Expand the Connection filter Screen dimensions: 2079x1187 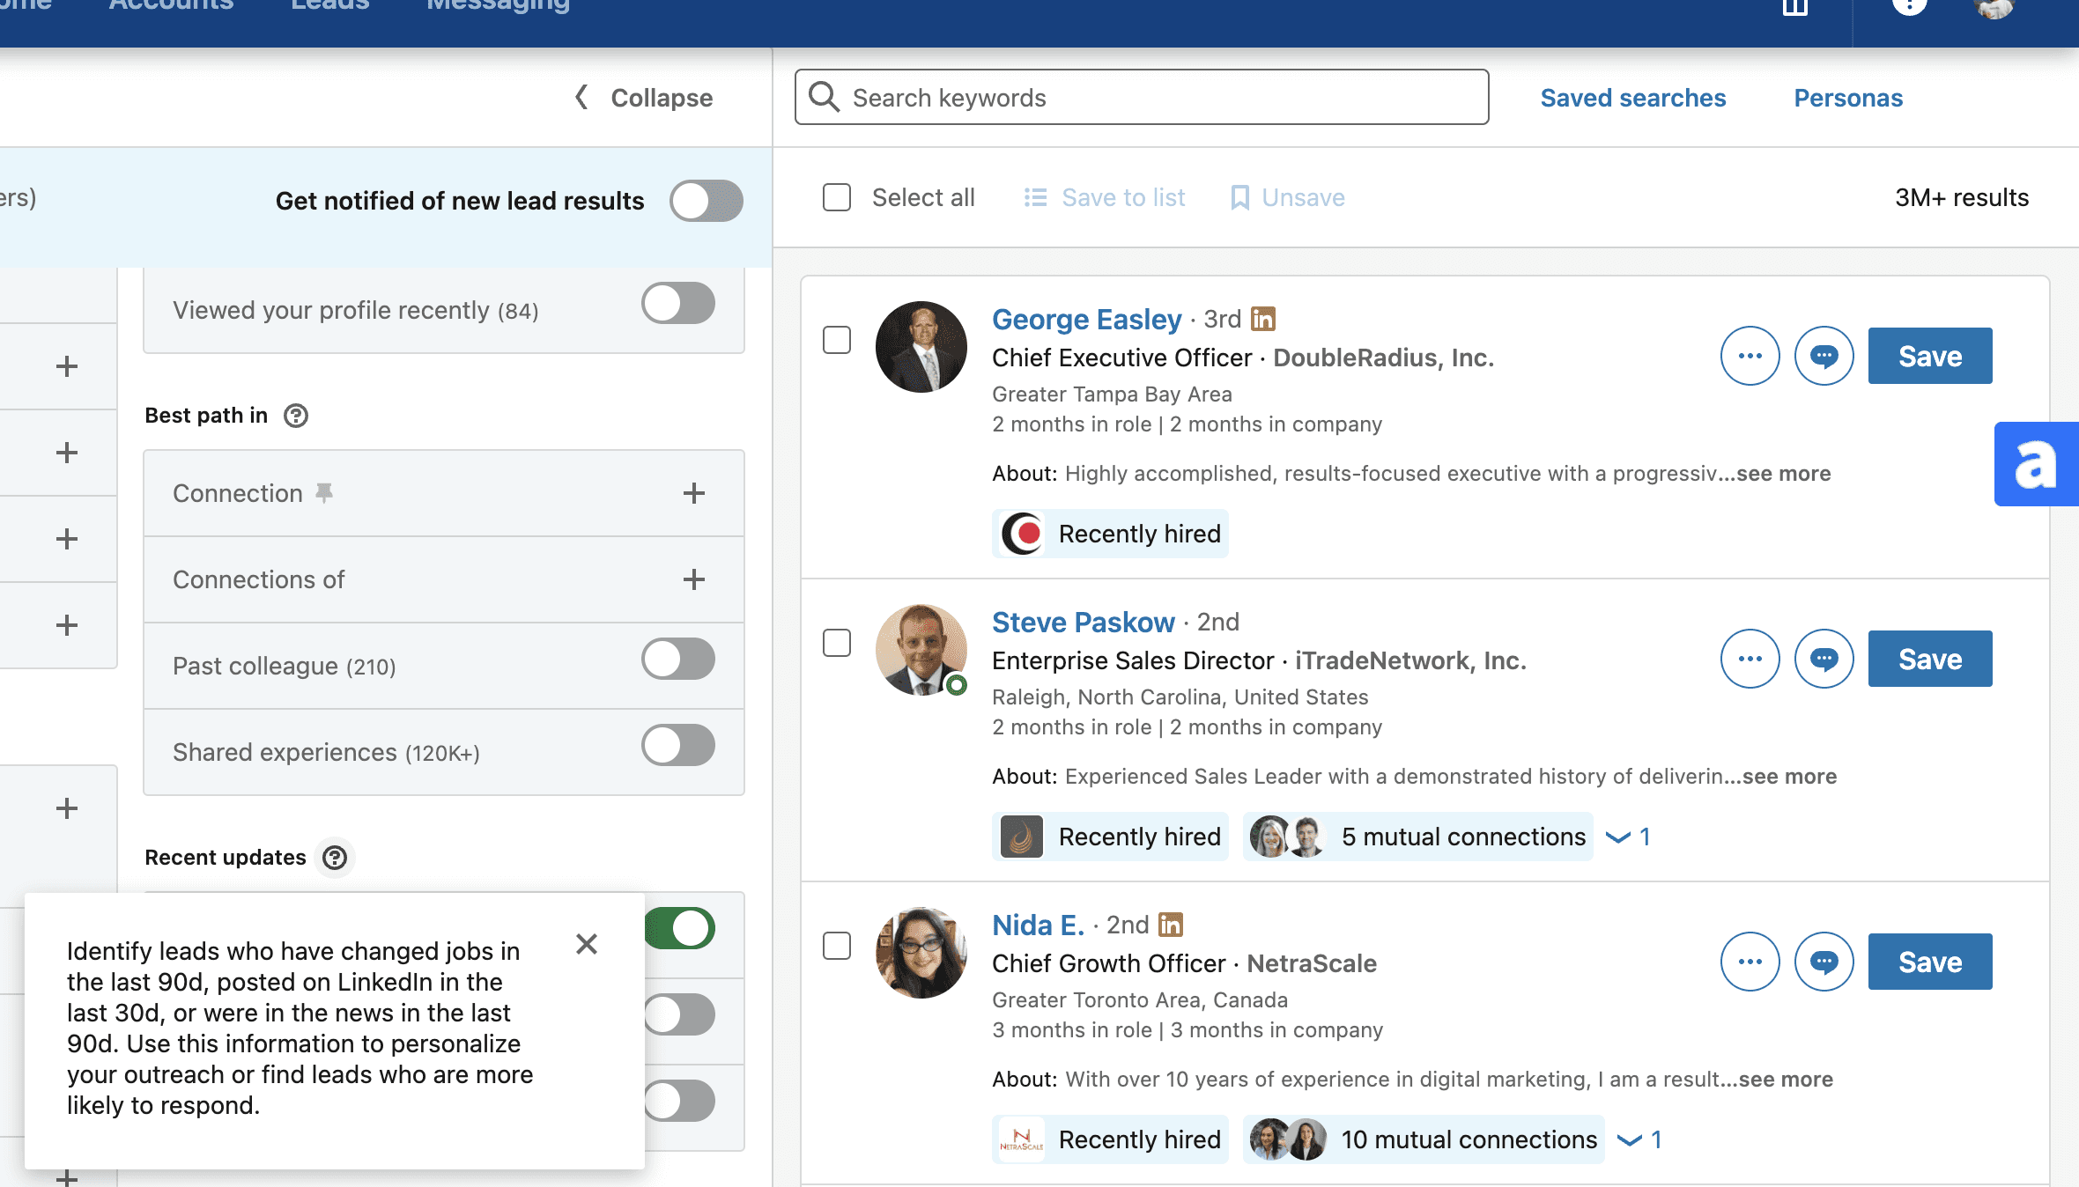[694, 493]
